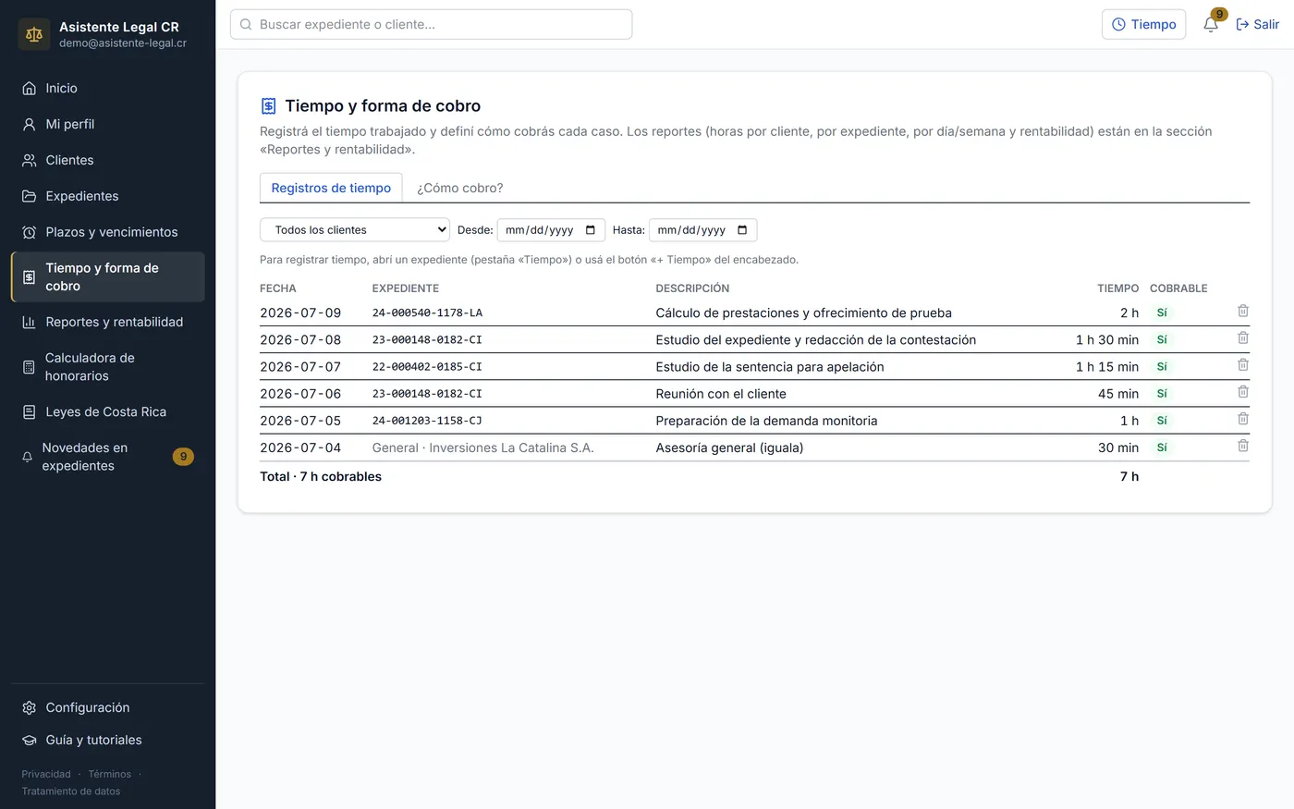Click demo@asistente-legal.cr account email
This screenshot has height=809, width=1294.
point(123,43)
